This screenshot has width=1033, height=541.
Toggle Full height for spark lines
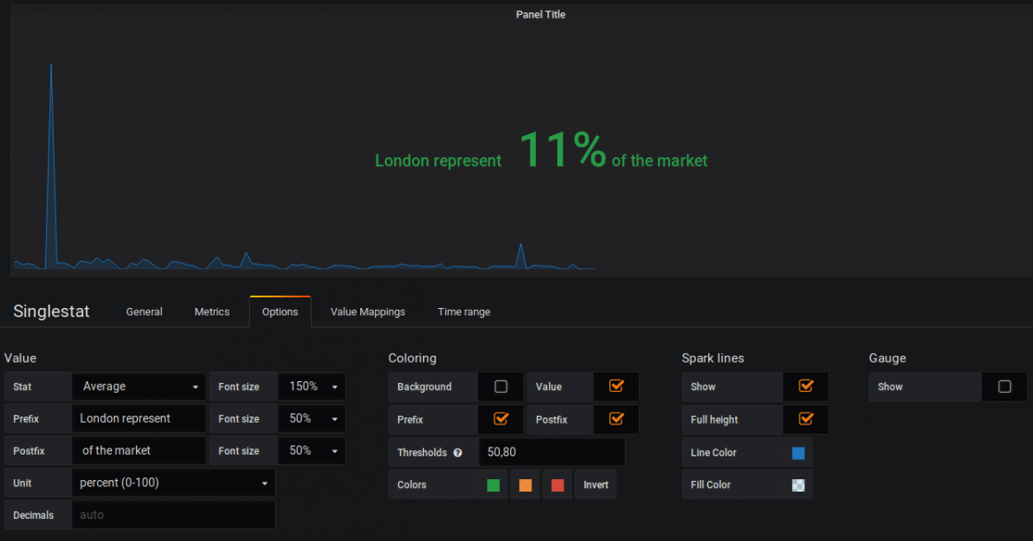[805, 419]
